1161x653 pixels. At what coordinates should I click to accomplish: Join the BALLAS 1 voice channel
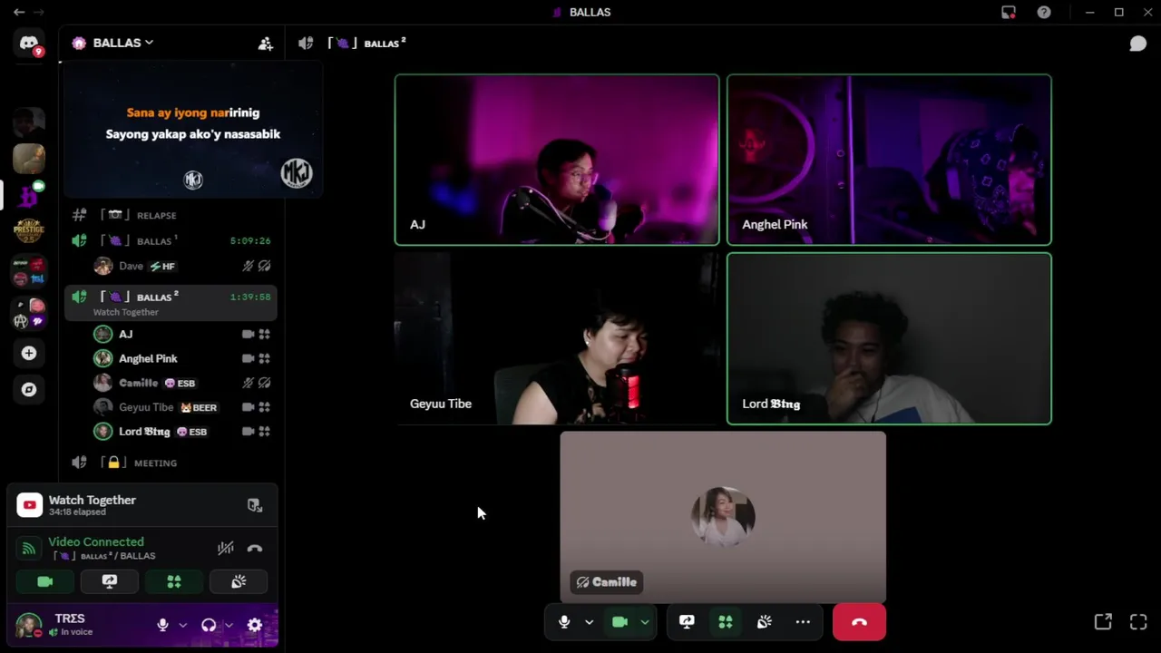171,240
